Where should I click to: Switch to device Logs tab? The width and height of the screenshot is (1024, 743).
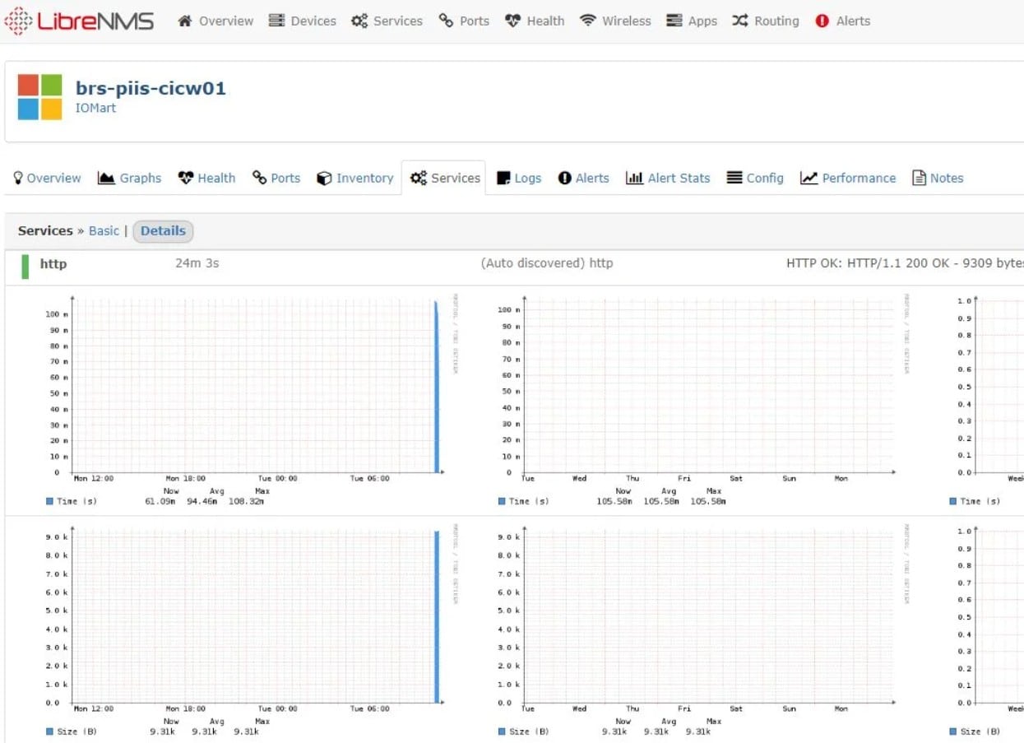point(519,178)
